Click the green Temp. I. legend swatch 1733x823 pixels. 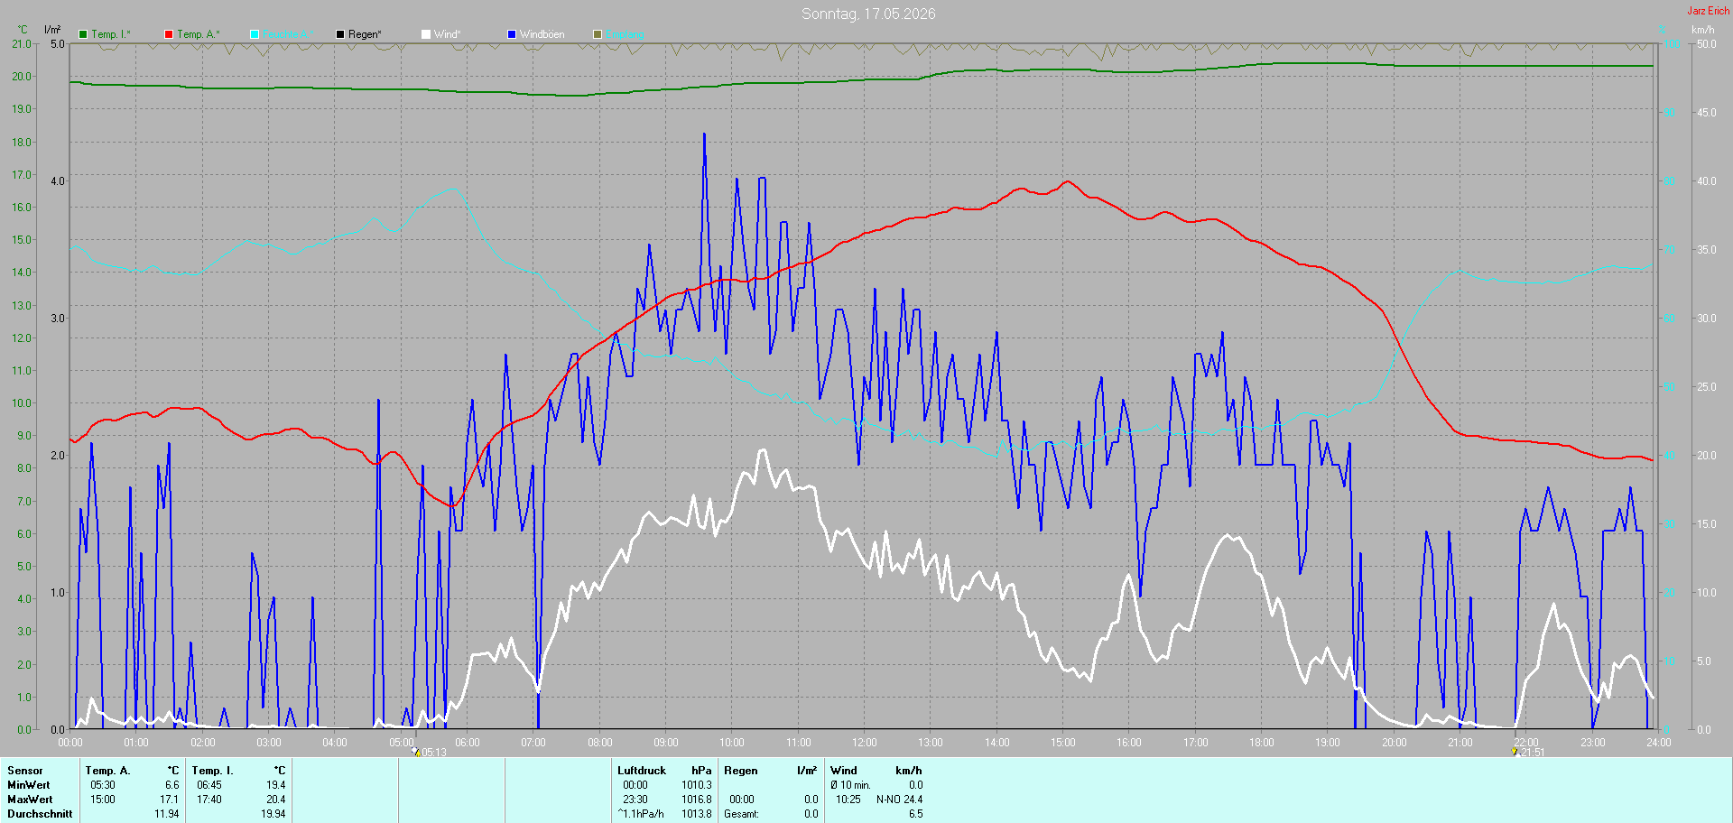[x=83, y=34]
